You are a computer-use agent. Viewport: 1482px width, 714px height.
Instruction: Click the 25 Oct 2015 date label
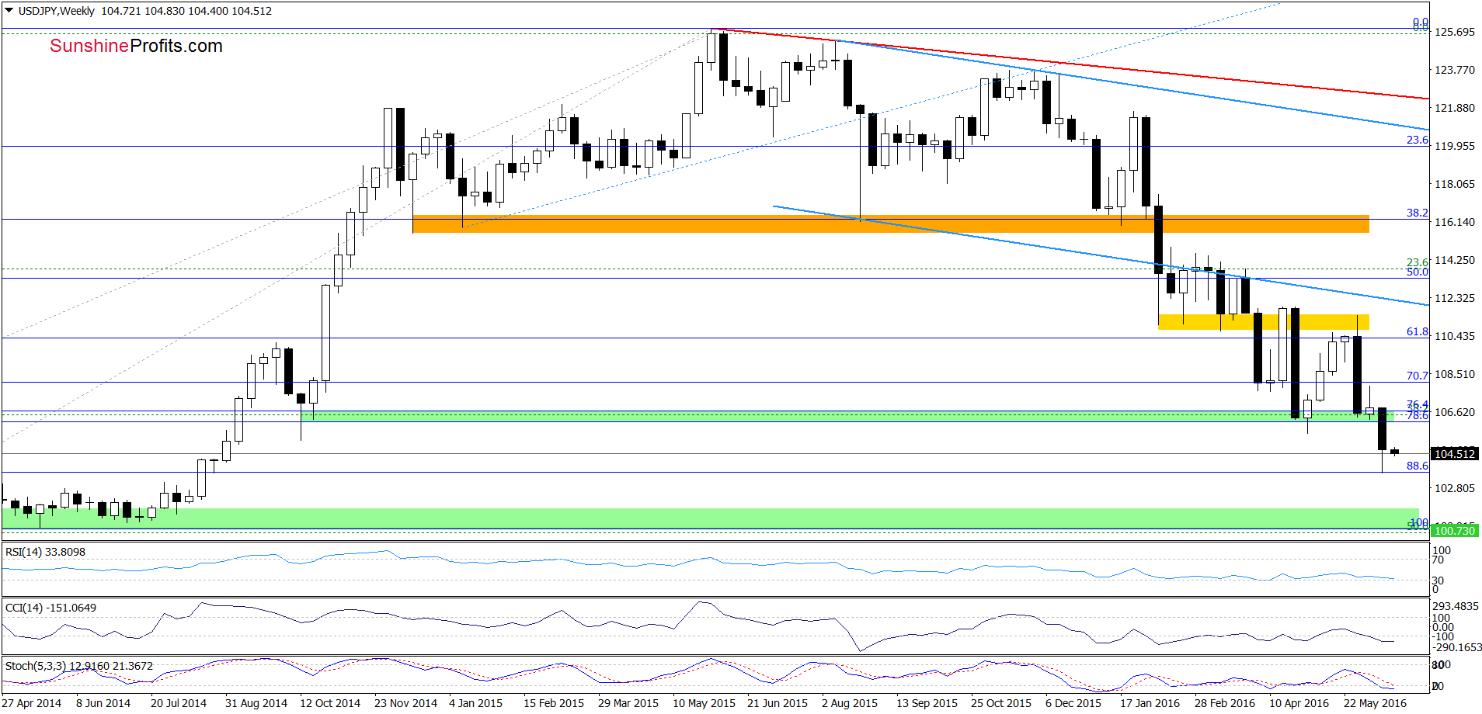tap(1001, 703)
